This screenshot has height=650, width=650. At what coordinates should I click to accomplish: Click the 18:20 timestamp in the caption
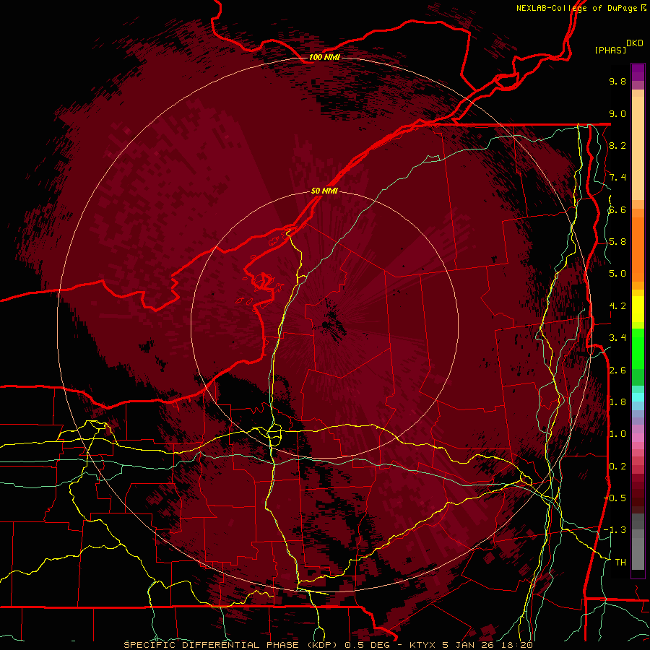[x=518, y=645]
